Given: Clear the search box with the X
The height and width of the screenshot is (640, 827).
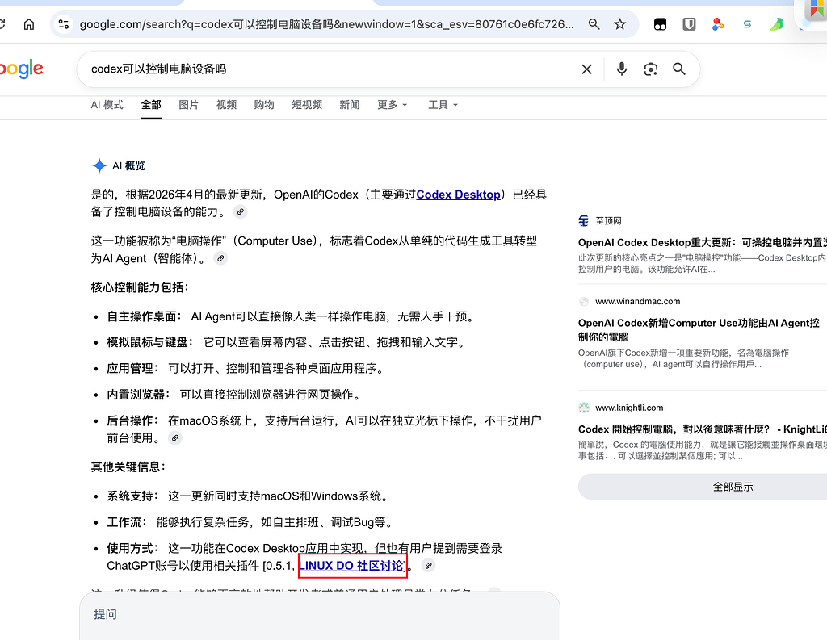Looking at the screenshot, I should pyautogui.click(x=586, y=69).
